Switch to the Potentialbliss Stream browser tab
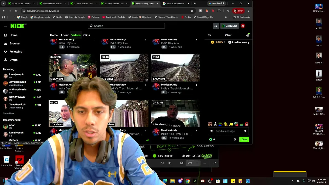 [52, 4]
